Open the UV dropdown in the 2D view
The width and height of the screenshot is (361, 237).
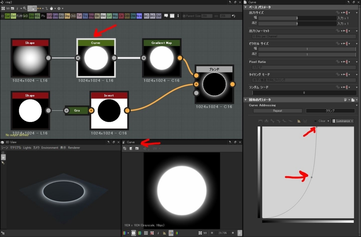pyautogui.click(x=156, y=148)
